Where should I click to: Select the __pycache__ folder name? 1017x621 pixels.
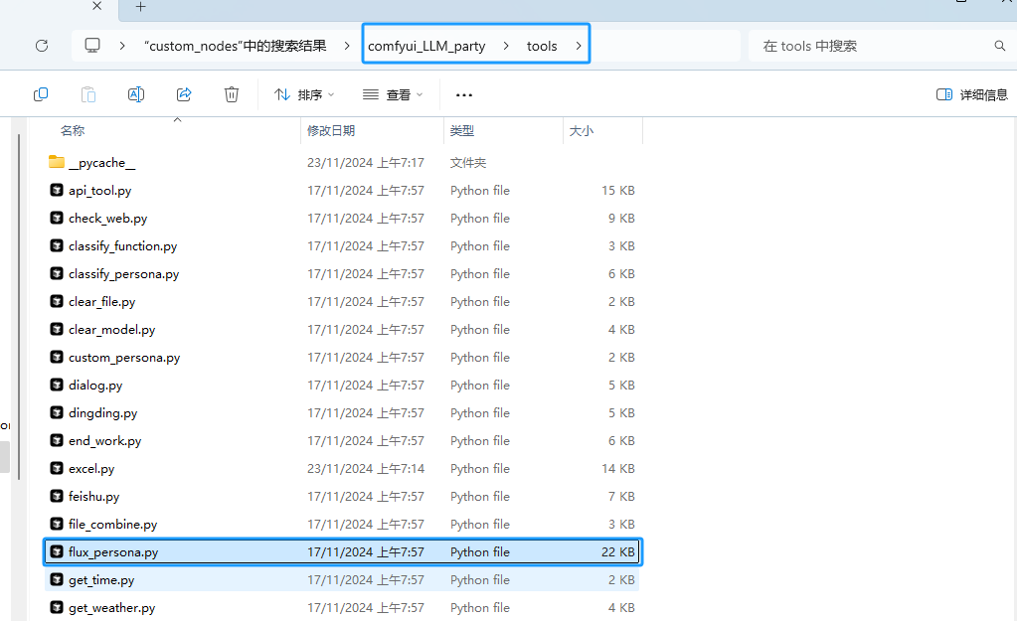(x=101, y=163)
